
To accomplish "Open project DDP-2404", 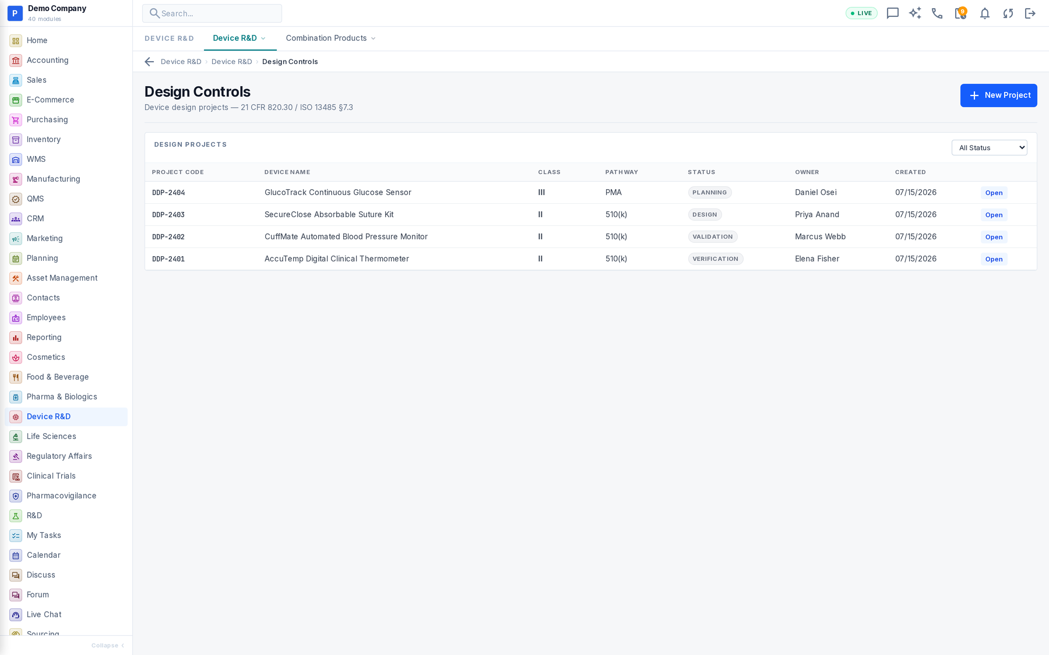I will (994, 193).
